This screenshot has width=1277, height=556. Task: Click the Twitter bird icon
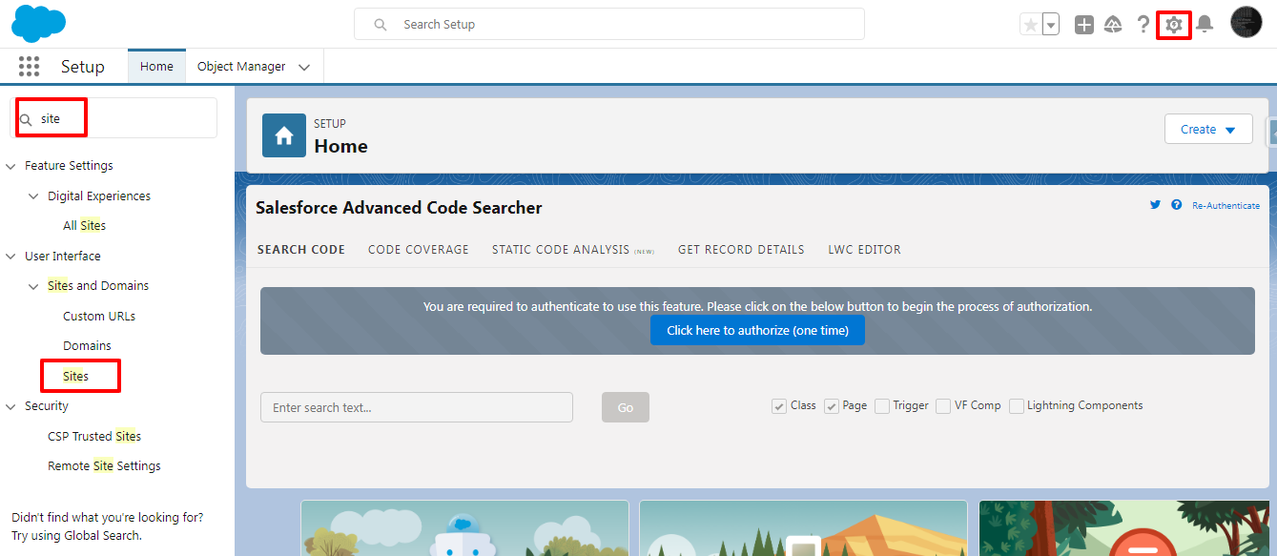point(1155,205)
